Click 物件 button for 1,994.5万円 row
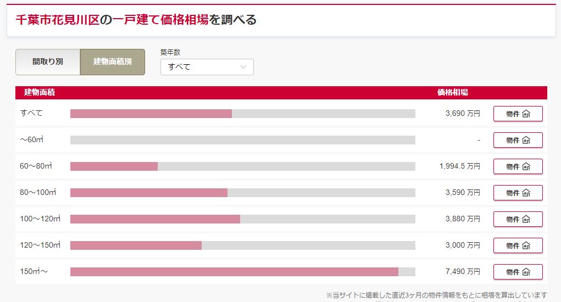Viewport: 561px width, 302px height. pos(518,166)
